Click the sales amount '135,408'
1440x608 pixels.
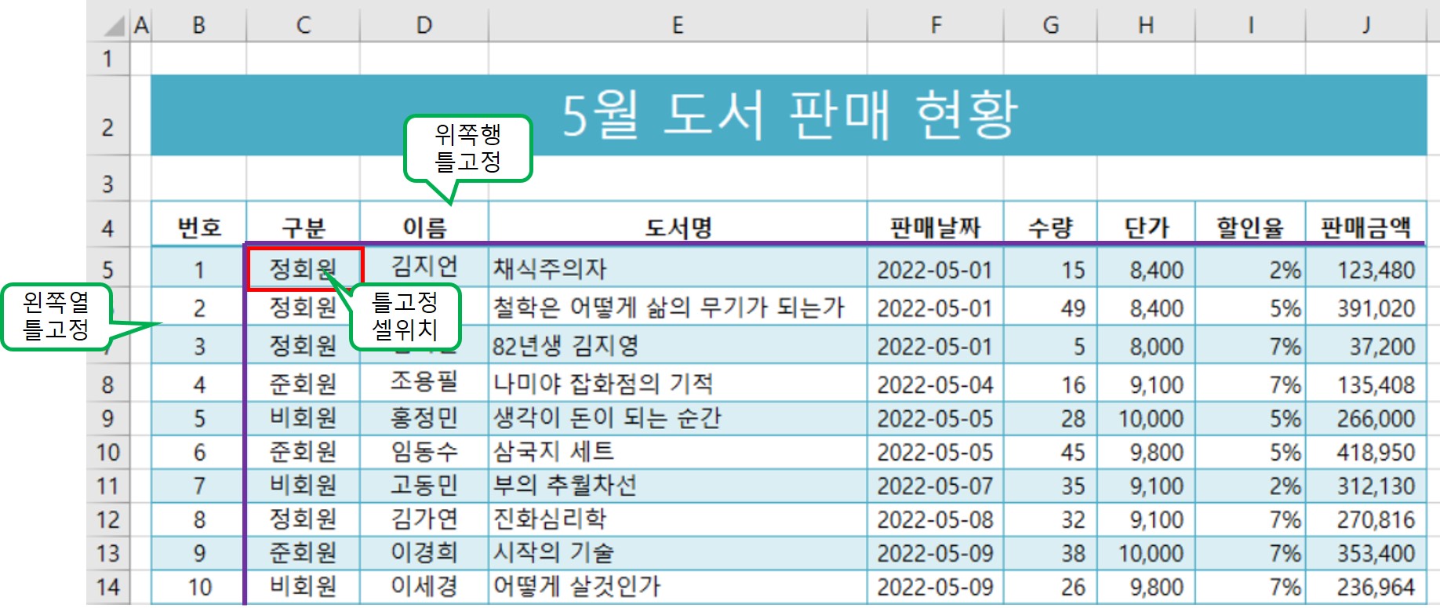click(x=1366, y=384)
